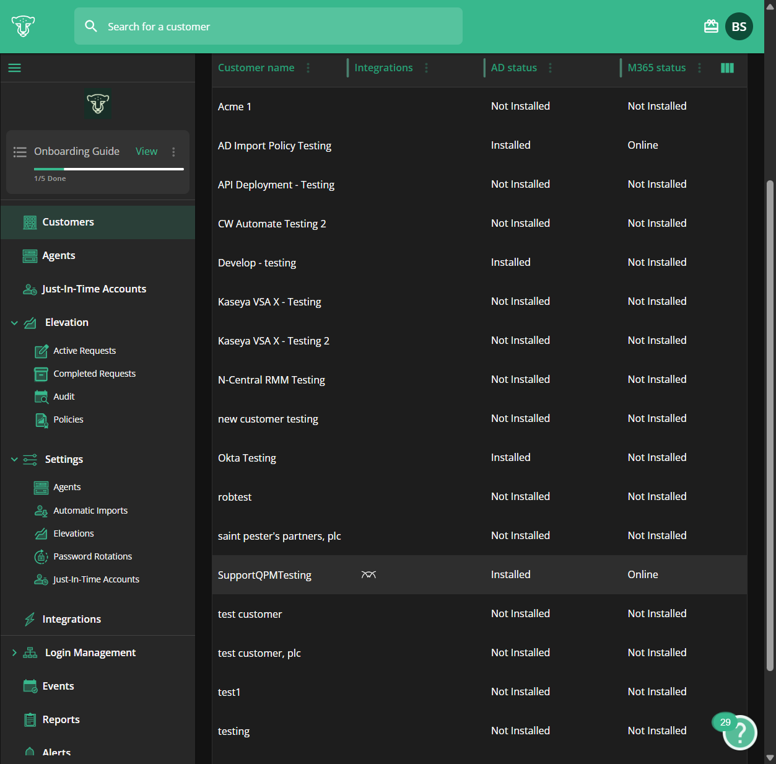Collapse the Settings section chevron
The width and height of the screenshot is (776, 764).
coord(14,459)
